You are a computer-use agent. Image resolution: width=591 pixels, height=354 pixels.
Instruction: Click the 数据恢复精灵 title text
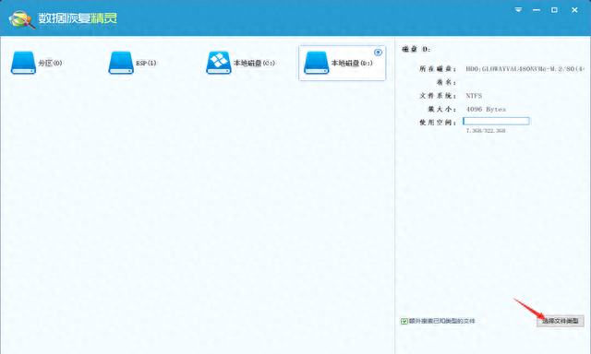(78, 18)
